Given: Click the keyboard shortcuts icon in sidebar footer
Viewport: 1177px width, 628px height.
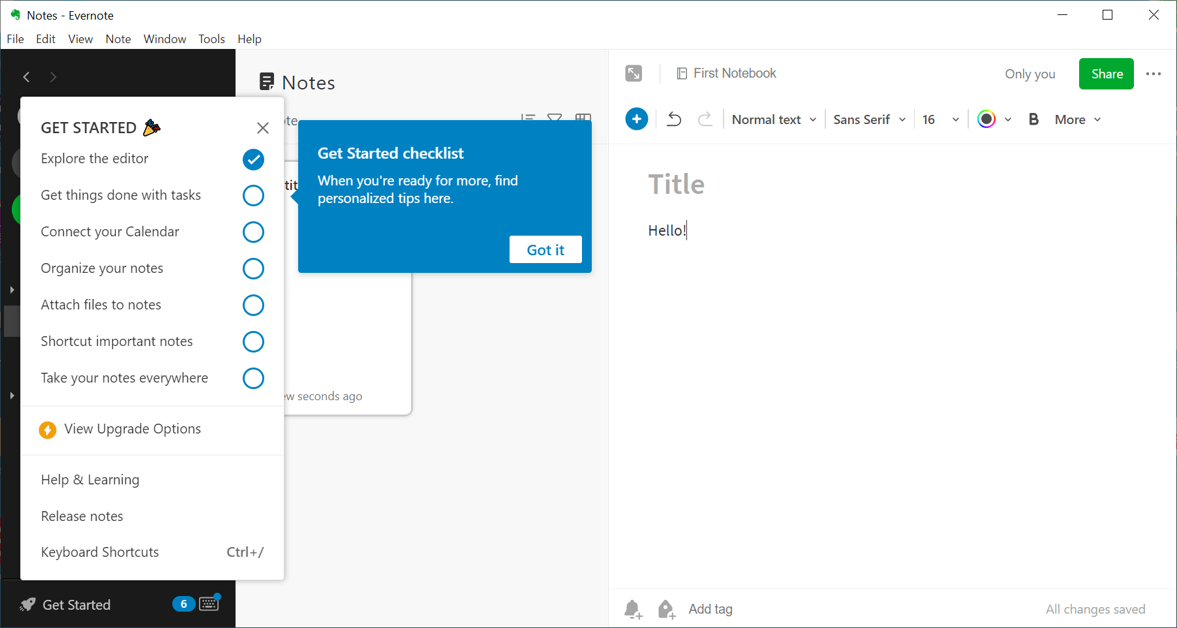Looking at the screenshot, I should [209, 603].
